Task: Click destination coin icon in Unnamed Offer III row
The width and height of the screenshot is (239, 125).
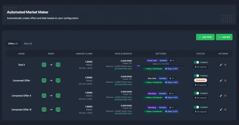Action: [x=58, y=109]
